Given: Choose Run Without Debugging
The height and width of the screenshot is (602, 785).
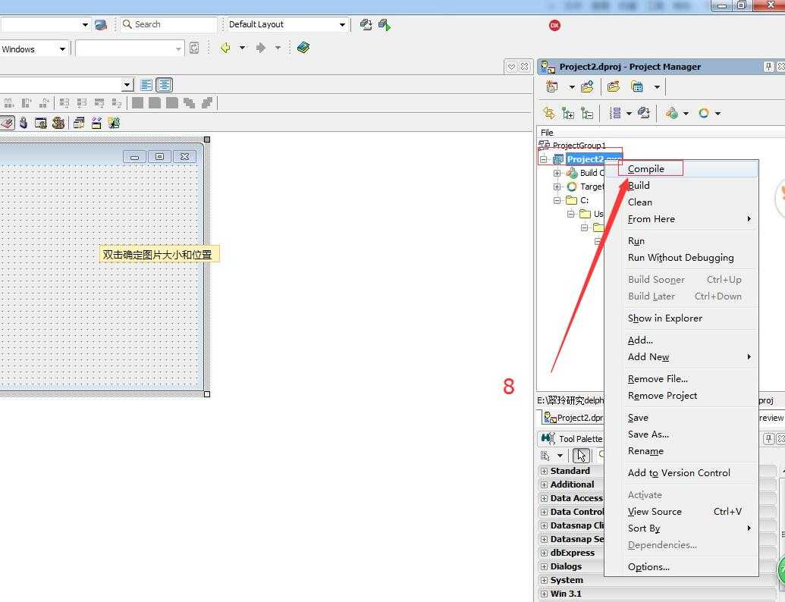Looking at the screenshot, I should click(681, 257).
